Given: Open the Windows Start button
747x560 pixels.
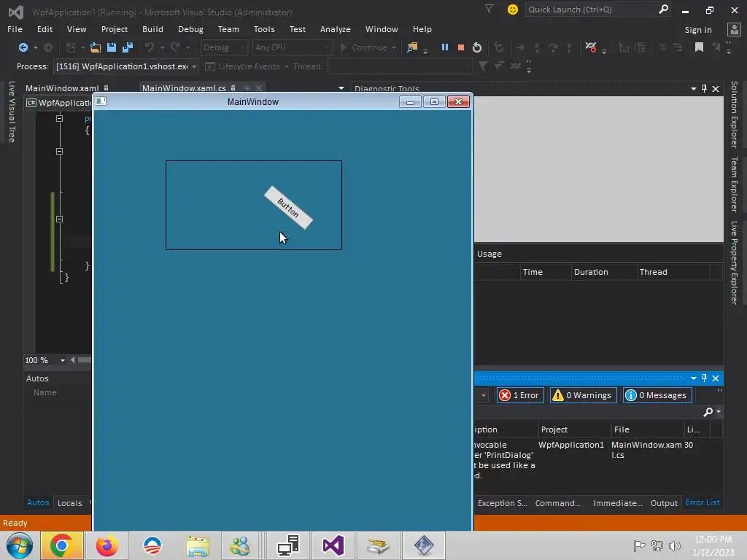Looking at the screenshot, I should pyautogui.click(x=19, y=545).
